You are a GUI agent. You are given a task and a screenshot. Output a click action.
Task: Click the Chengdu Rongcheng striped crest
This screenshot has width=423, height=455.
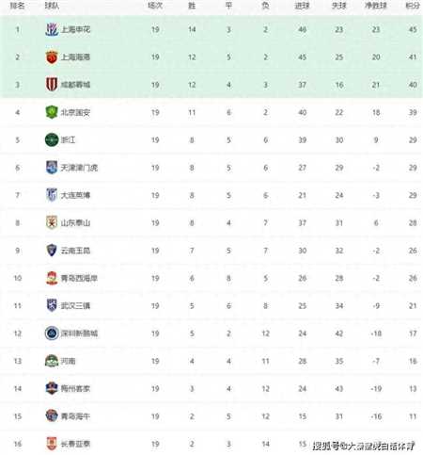[x=52, y=85]
